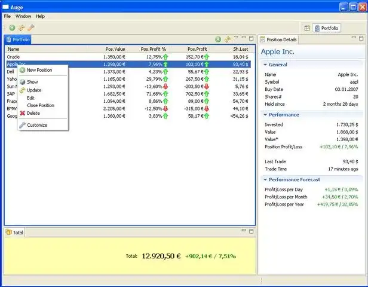Click the green arrow beside 50,17 €

pos(207,116)
